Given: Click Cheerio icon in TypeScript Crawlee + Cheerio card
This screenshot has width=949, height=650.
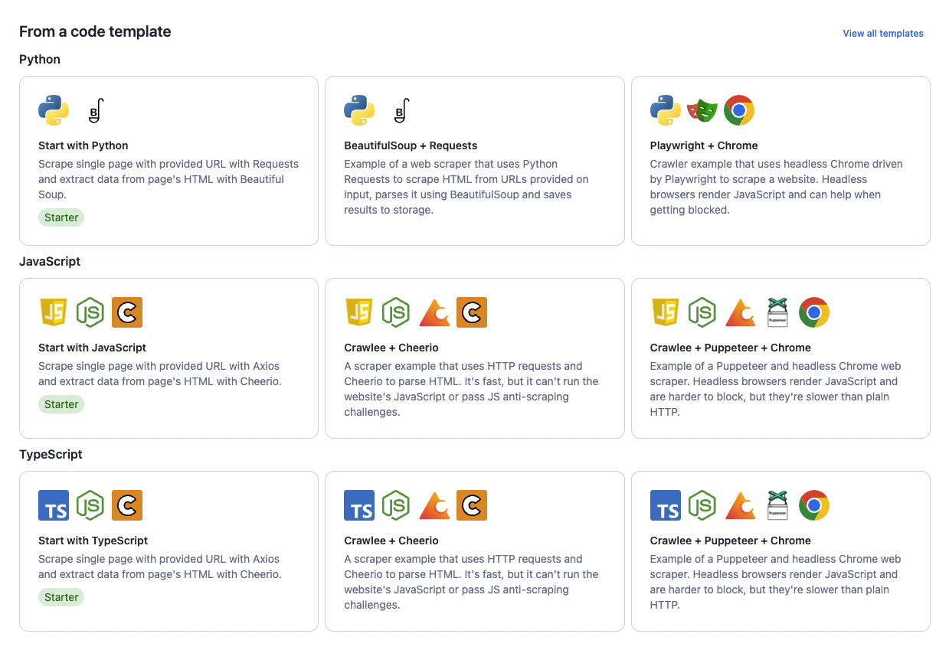Looking at the screenshot, I should pyautogui.click(x=472, y=505).
